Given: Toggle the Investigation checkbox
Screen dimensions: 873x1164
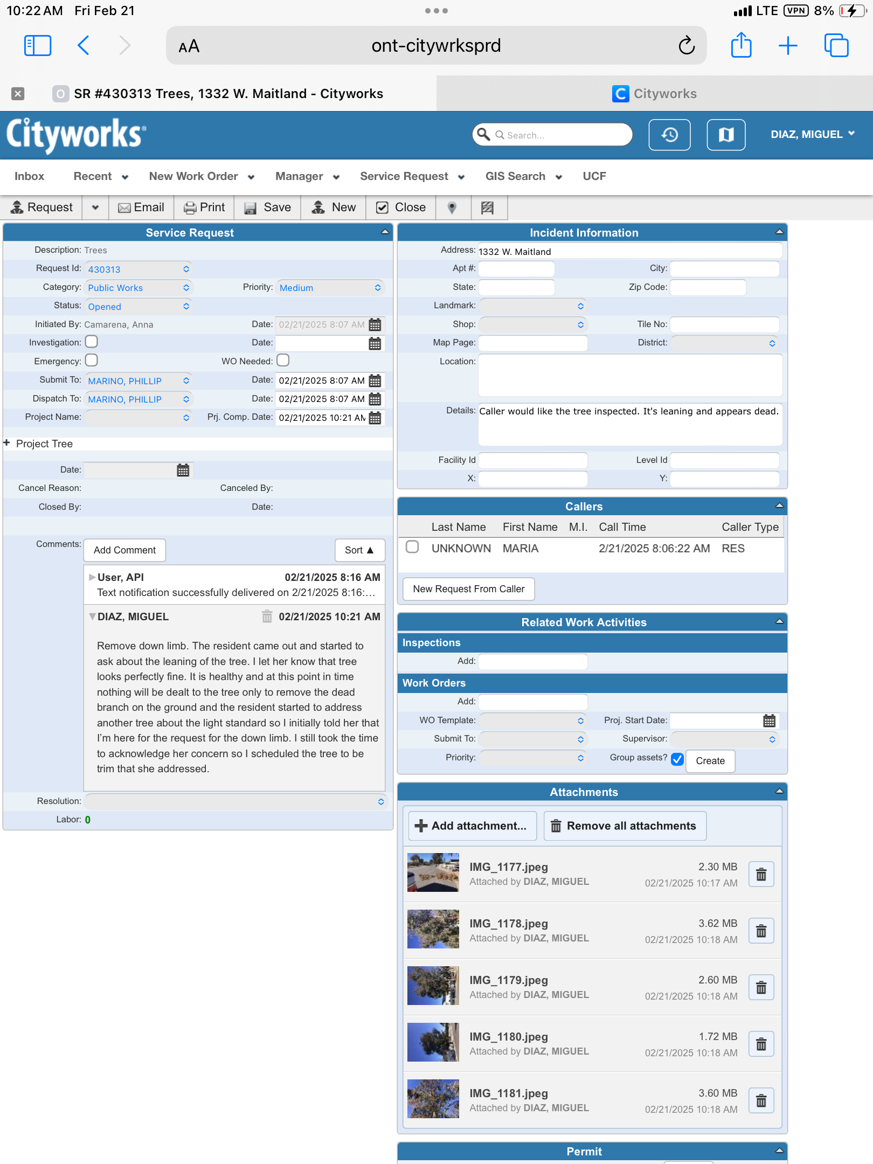Looking at the screenshot, I should point(92,342).
